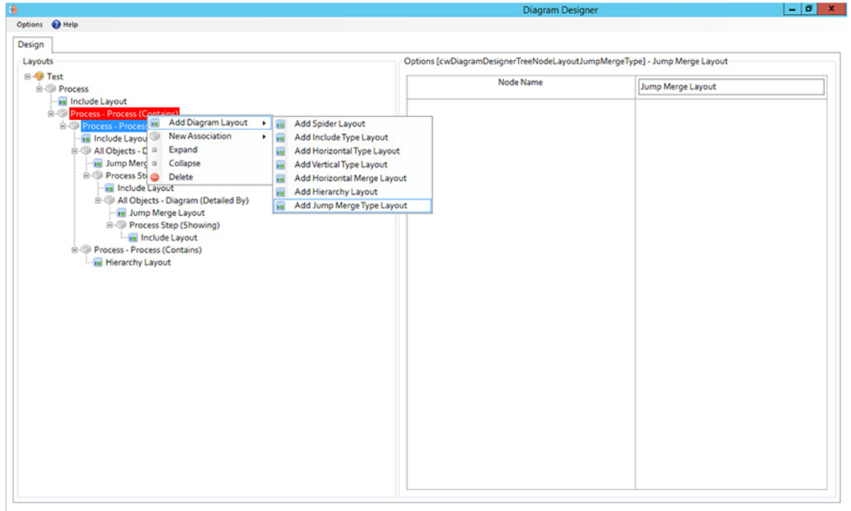Image resolution: width=851 pixels, height=511 pixels.
Task: Switch to the Design tab
Action: point(32,45)
